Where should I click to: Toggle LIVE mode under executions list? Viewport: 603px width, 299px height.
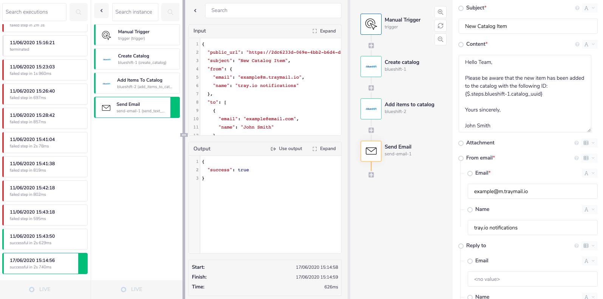(40, 289)
